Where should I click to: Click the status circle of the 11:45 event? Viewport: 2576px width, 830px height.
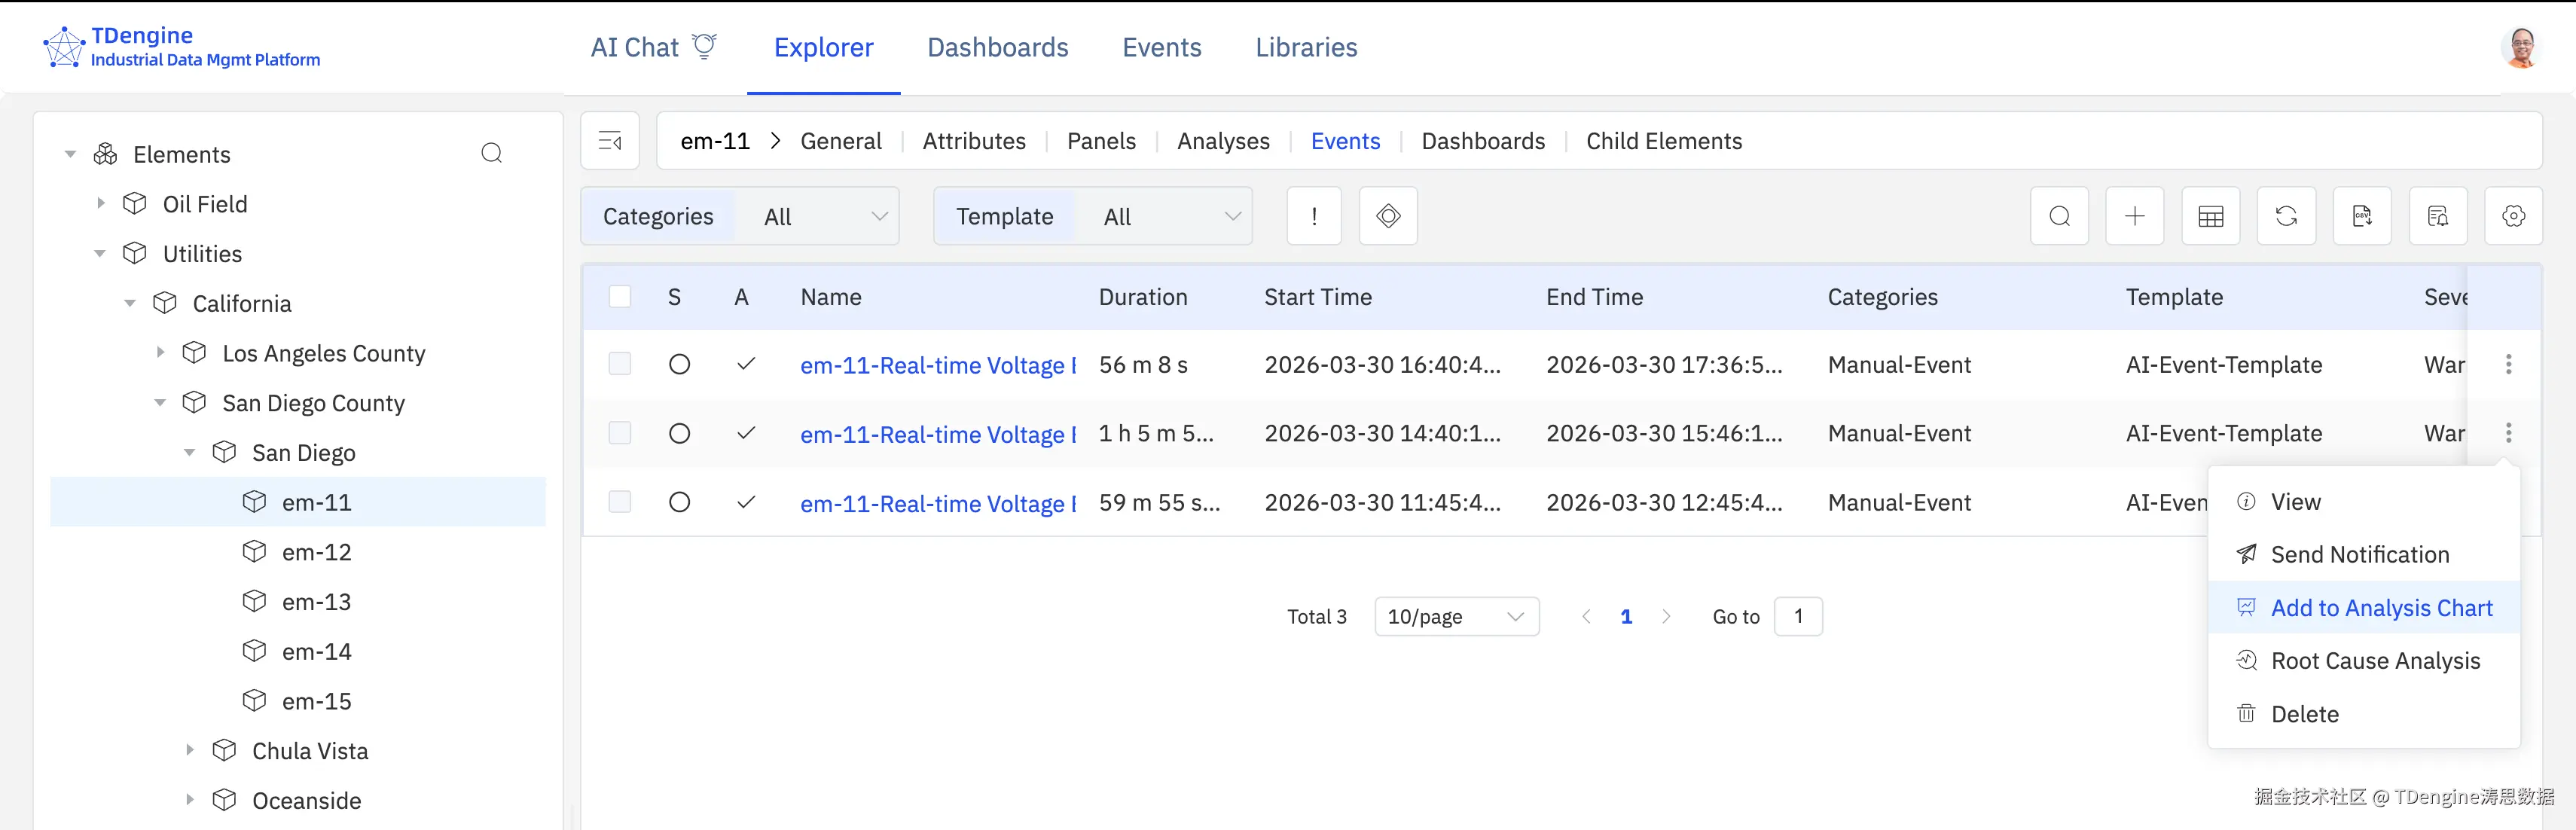pyautogui.click(x=679, y=502)
